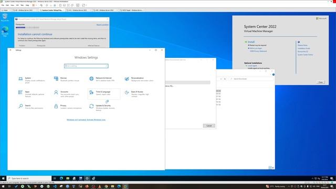Open address history dropdown in Explorer window
This screenshot has width=336, height=189.
click(221, 79)
